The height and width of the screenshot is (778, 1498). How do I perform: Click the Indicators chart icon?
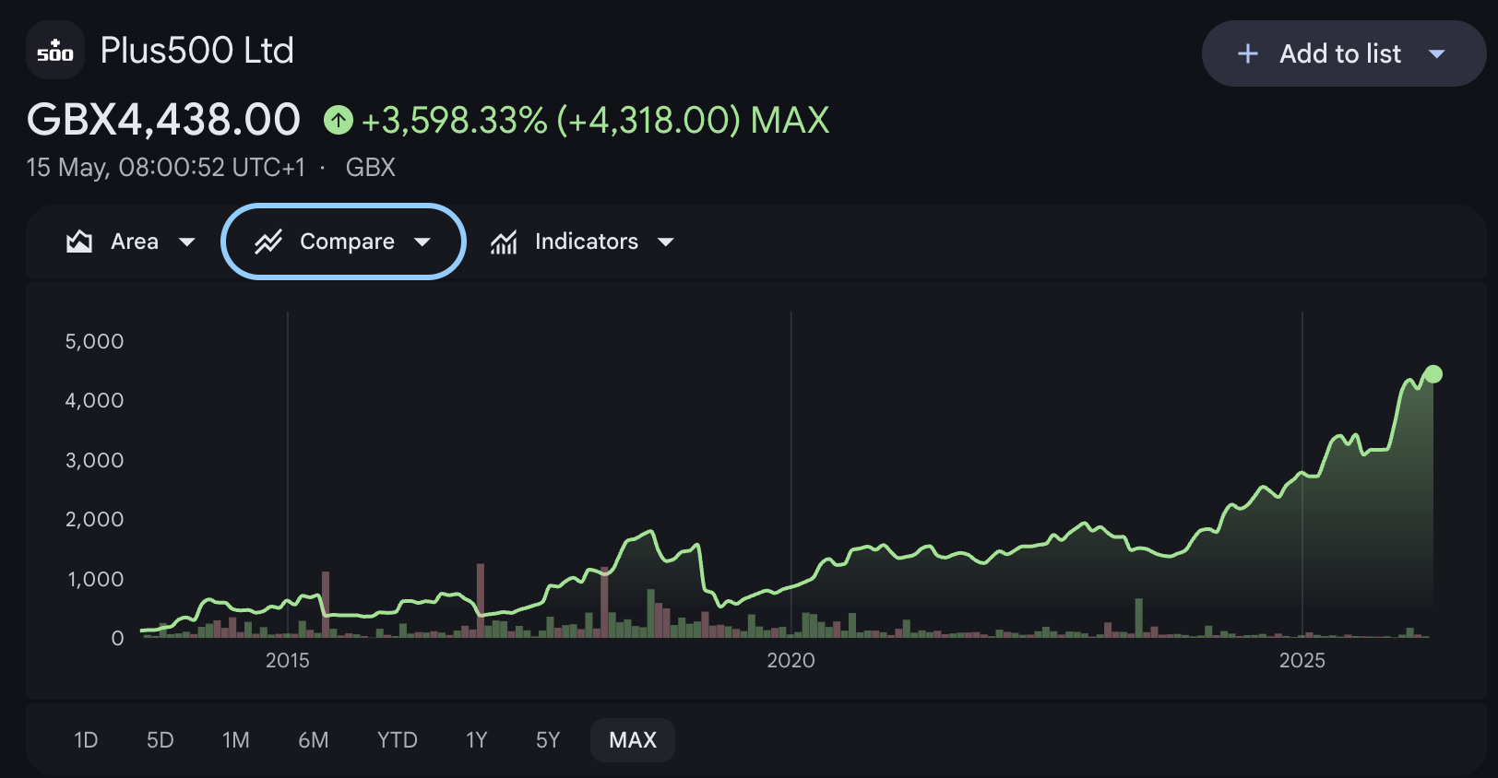[x=504, y=242]
